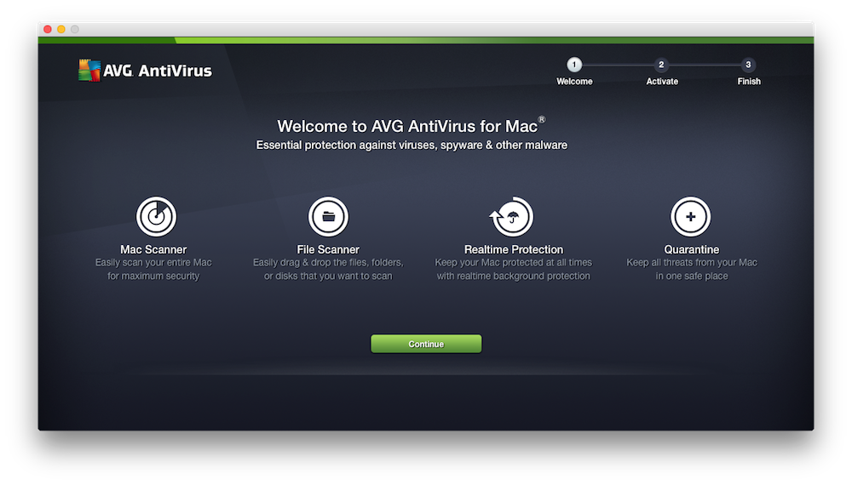Select step 3 Finish circle
Viewport: 852px width, 485px height.
pyautogui.click(x=748, y=65)
